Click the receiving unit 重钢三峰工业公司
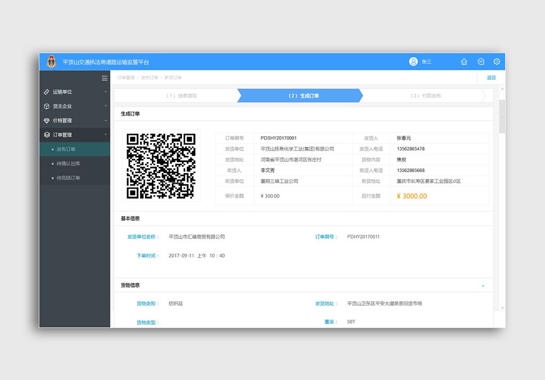Image resolution: width=545 pixels, height=380 pixels. tap(279, 181)
